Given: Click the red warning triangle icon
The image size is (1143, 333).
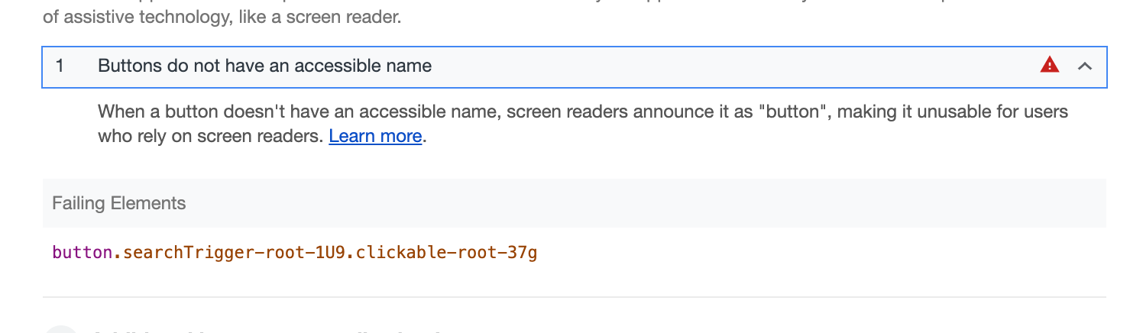Looking at the screenshot, I should (1050, 66).
